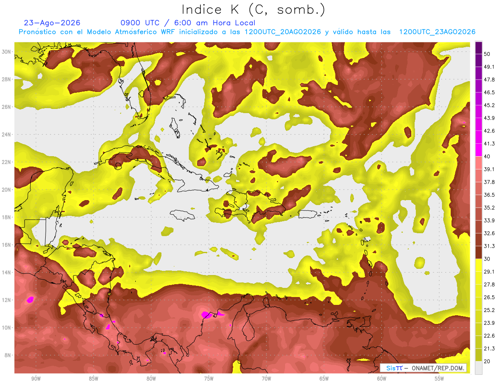
Task: Click colorbar value "46.5"
Action: click(x=489, y=92)
